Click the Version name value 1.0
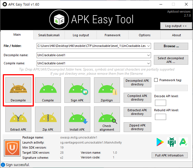 pyautogui.click(x=115, y=153)
